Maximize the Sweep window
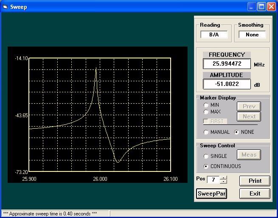This screenshot has height=218, width=278. pyautogui.click(x=261, y=6)
